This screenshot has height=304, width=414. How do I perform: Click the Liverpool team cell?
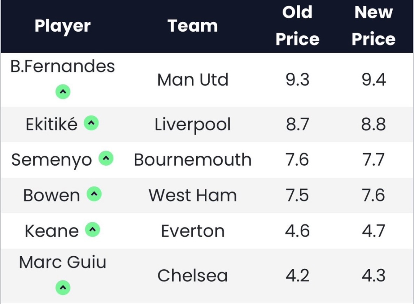[x=192, y=125]
